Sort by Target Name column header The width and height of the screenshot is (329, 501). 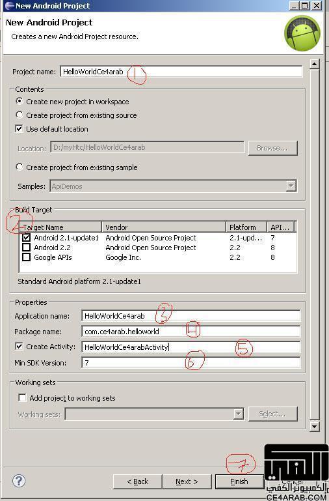(x=60, y=227)
